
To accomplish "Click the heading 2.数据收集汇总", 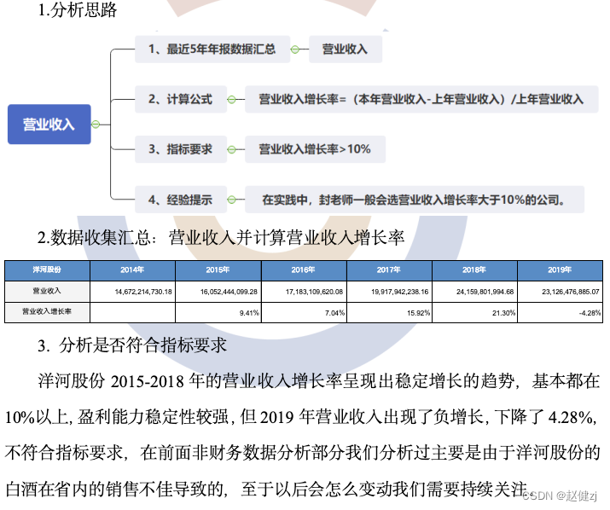I will pos(221,237).
